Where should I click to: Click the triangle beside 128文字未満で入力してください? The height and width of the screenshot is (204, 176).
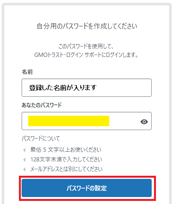pyautogui.click(x=24, y=159)
